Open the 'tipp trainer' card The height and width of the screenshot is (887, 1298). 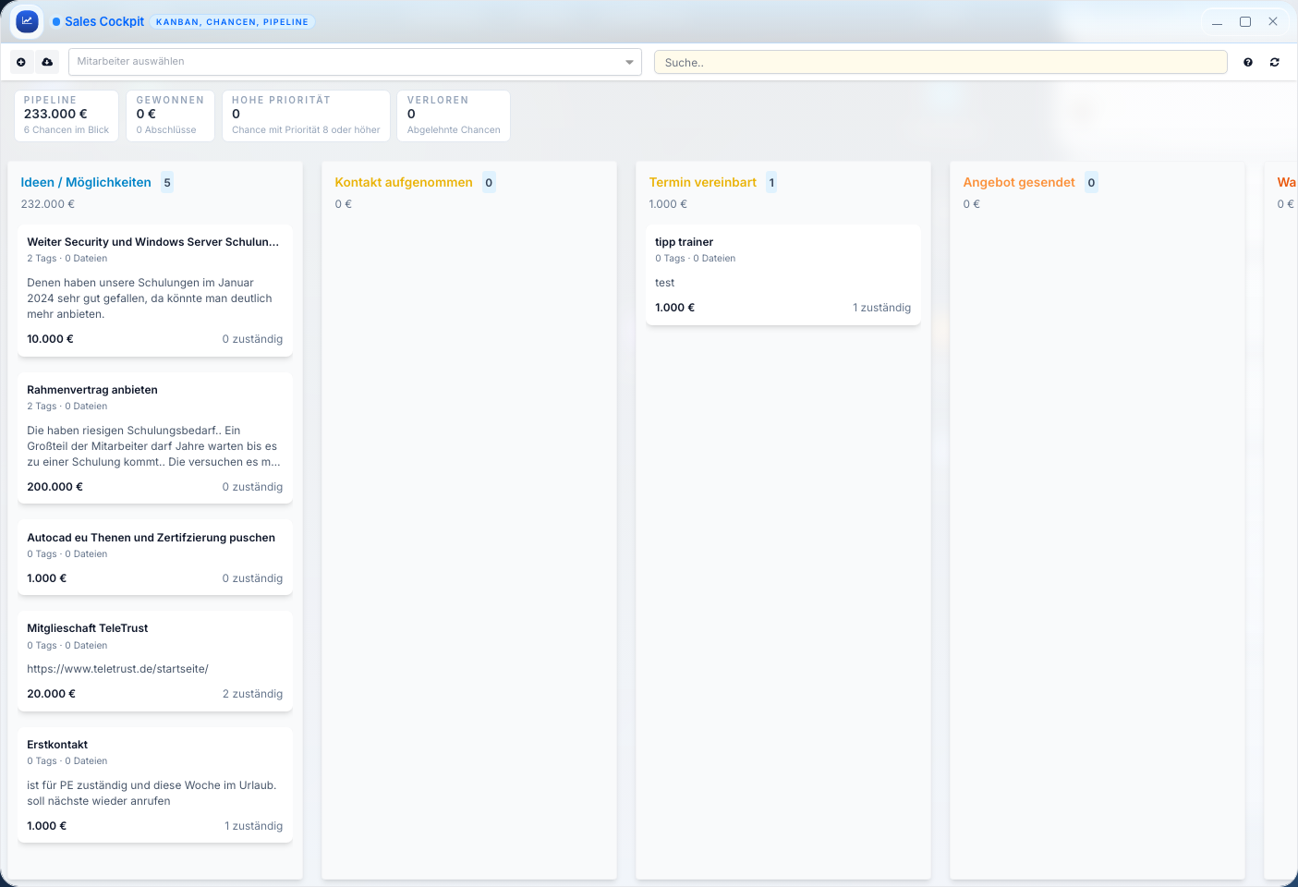click(782, 274)
